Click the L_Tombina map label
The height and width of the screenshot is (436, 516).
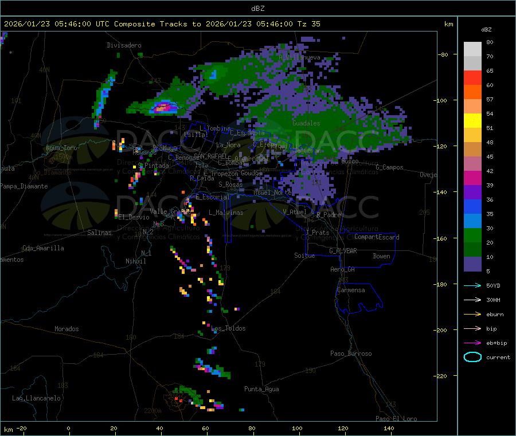(215, 128)
